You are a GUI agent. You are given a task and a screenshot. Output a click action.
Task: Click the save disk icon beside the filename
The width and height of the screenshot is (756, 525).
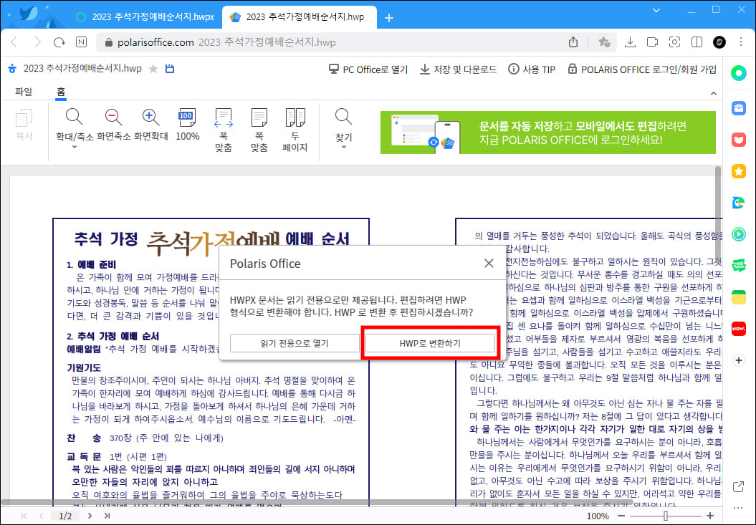(x=170, y=69)
